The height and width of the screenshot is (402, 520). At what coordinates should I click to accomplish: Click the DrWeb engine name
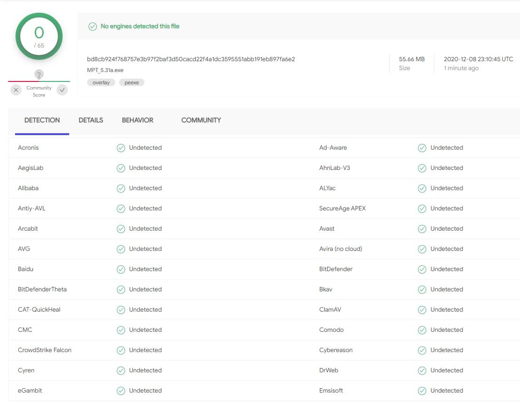pyautogui.click(x=328, y=370)
